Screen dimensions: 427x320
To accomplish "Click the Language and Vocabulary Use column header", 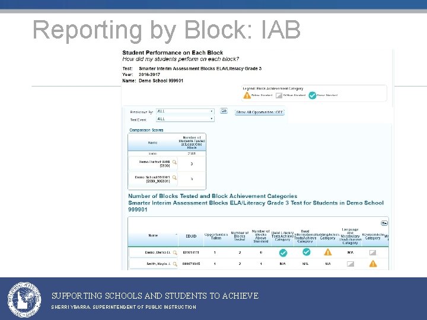I will coord(350,236).
